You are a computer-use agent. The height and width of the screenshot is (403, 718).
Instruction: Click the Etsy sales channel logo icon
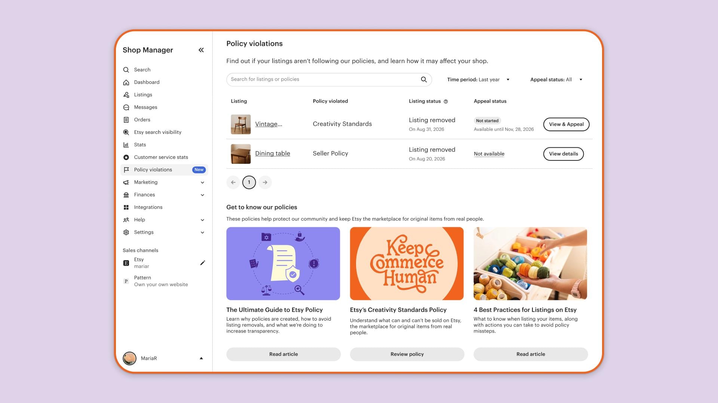126,263
